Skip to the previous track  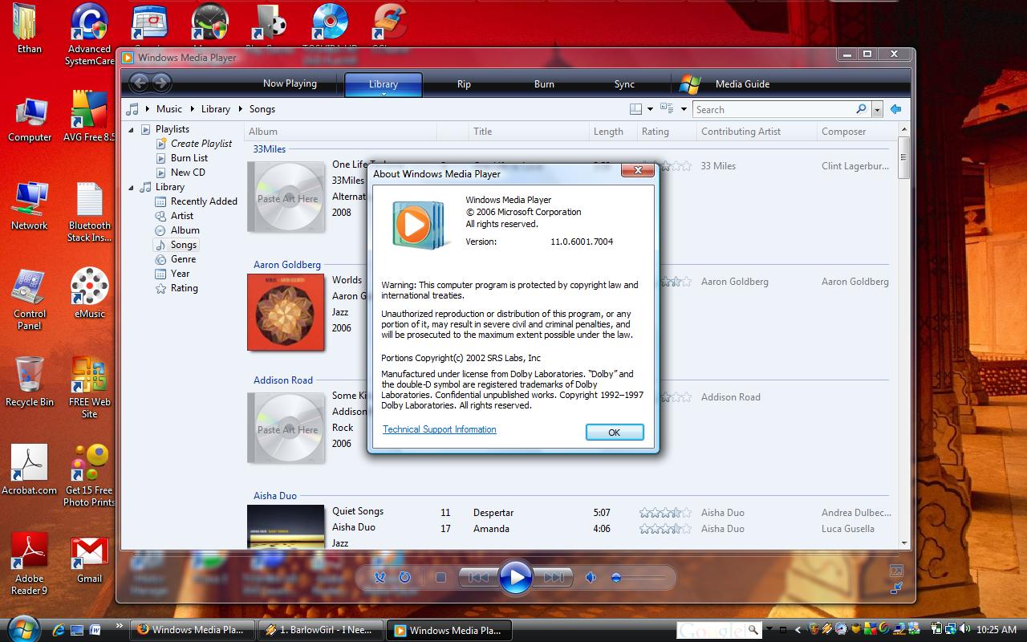(478, 577)
